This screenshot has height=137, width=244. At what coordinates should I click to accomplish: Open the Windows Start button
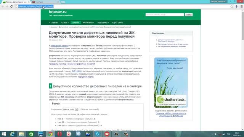tap(3, 134)
